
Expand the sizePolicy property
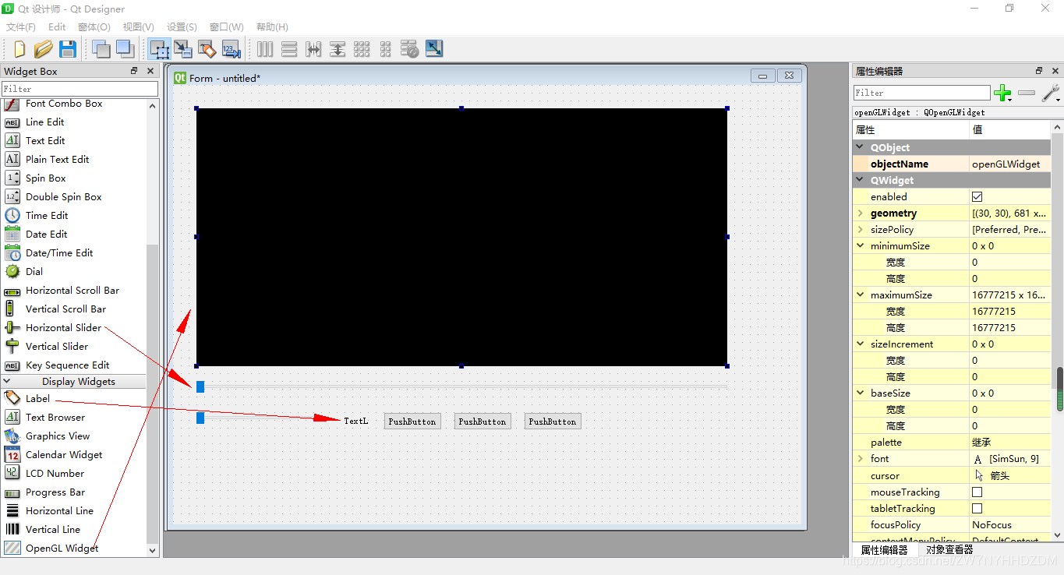coord(860,229)
